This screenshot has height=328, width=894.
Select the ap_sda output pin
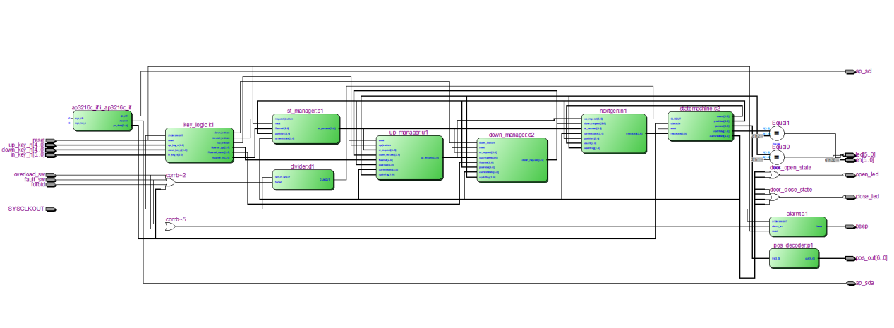pyautogui.click(x=850, y=283)
